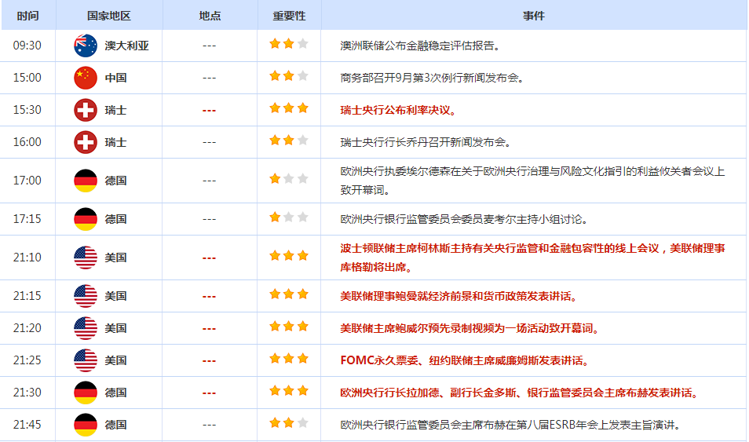
Task: Click one-star rating in 17:00 row
Action: pyautogui.click(x=288, y=179)
